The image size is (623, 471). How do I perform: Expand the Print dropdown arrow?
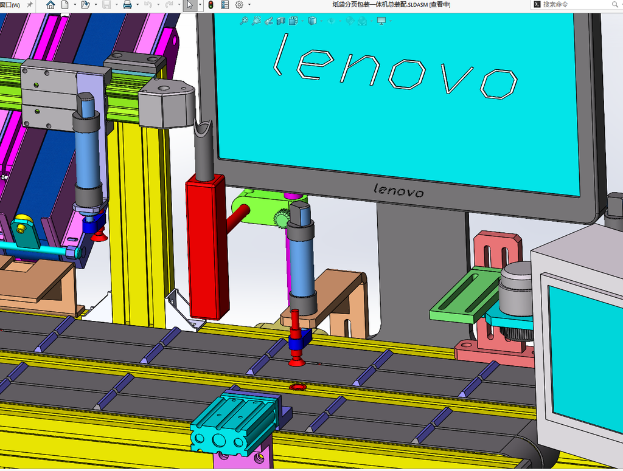[x=138, y=5]
